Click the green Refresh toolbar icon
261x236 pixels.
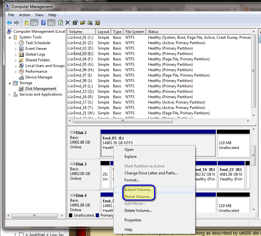[60, 23]
